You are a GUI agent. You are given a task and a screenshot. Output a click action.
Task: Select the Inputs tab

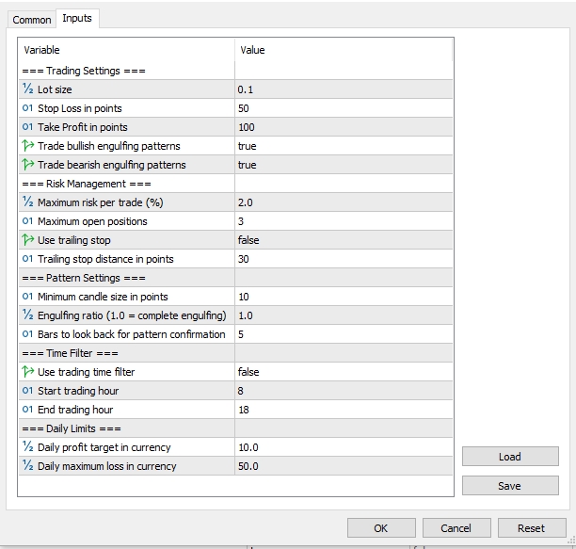tap(77, 19)
